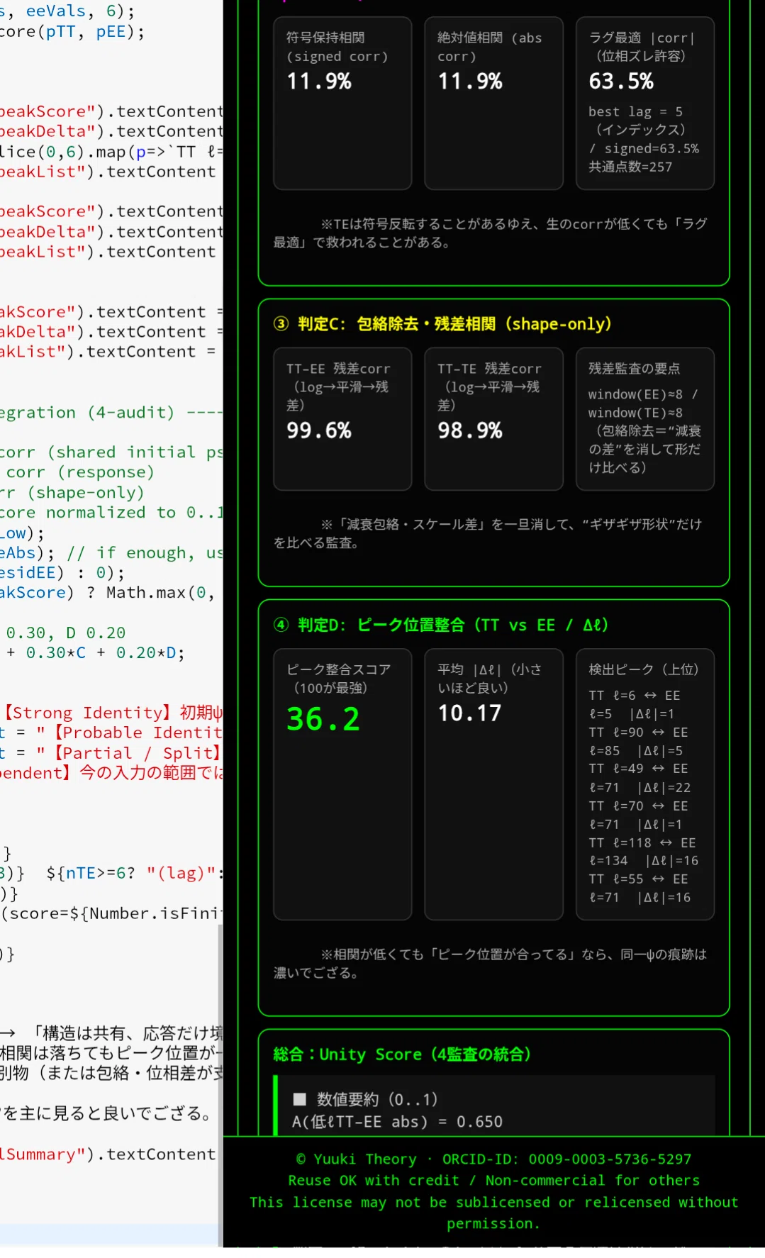765x1258 pixels.
Task: Click the TT-TE 残差corr value 98.9%
Action: point(470,430)
